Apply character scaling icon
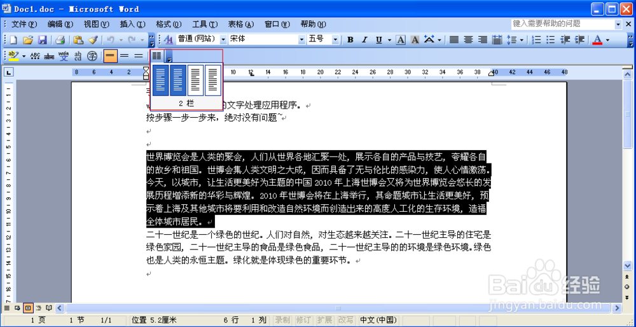The image size is (636, 327). pyautogui.click(x=429, y=39)
